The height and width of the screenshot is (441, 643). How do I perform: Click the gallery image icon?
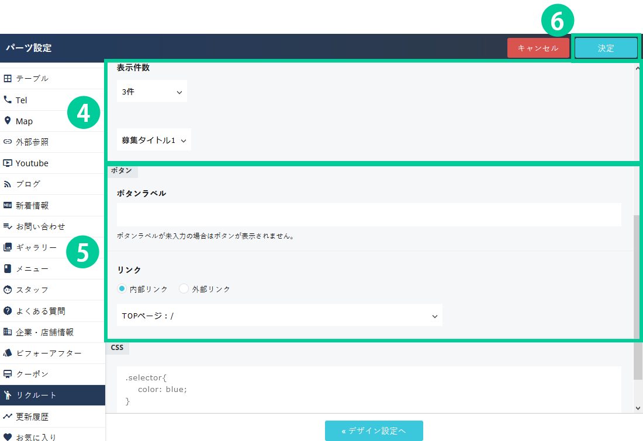pos(8,247)
